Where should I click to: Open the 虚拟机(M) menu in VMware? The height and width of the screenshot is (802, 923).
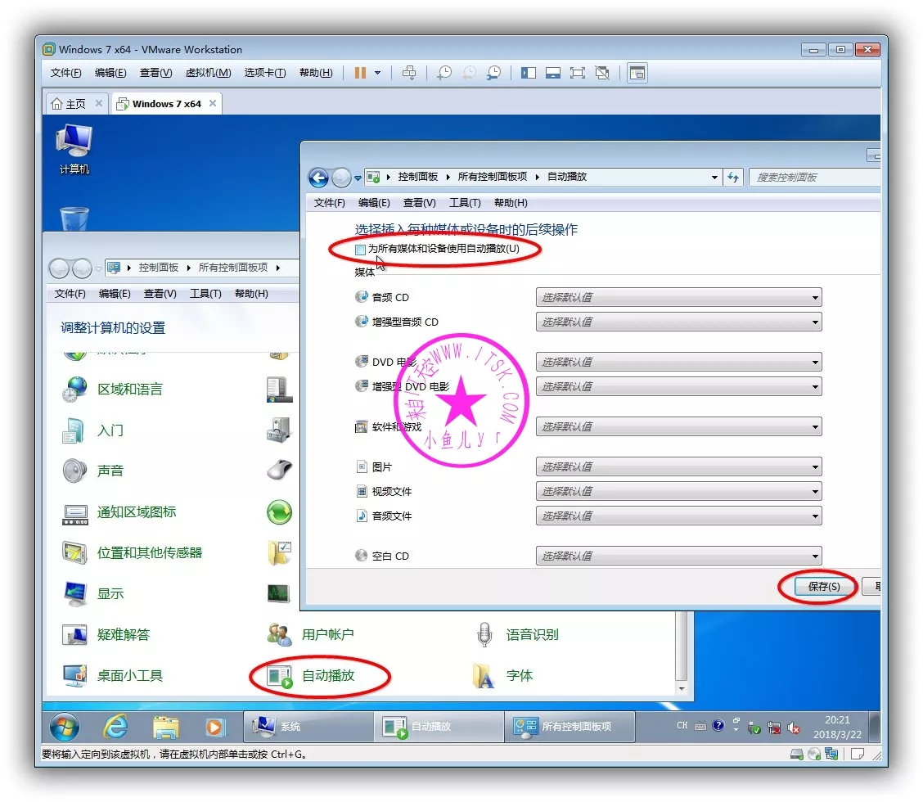coord(208,73)
